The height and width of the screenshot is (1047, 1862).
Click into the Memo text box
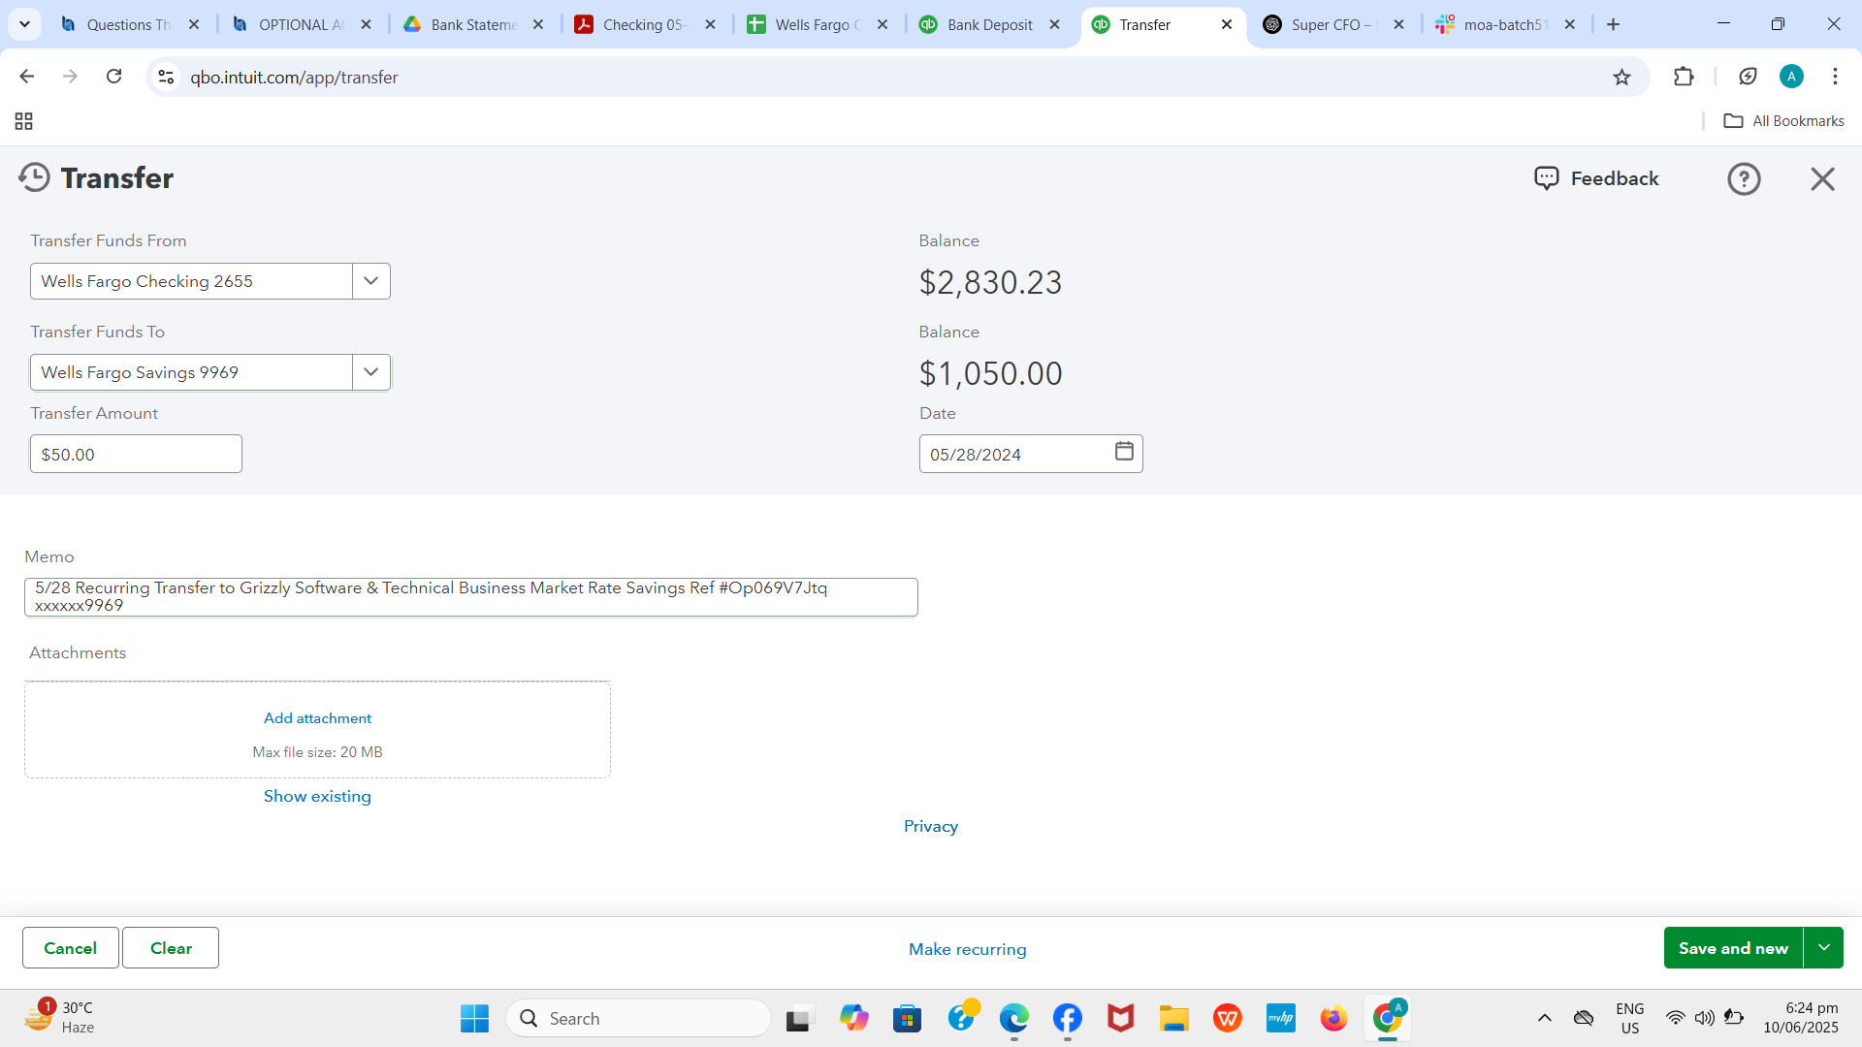[471, 596]
